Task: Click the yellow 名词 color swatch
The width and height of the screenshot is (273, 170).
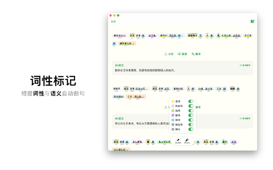Action: (x=173, y=101)
